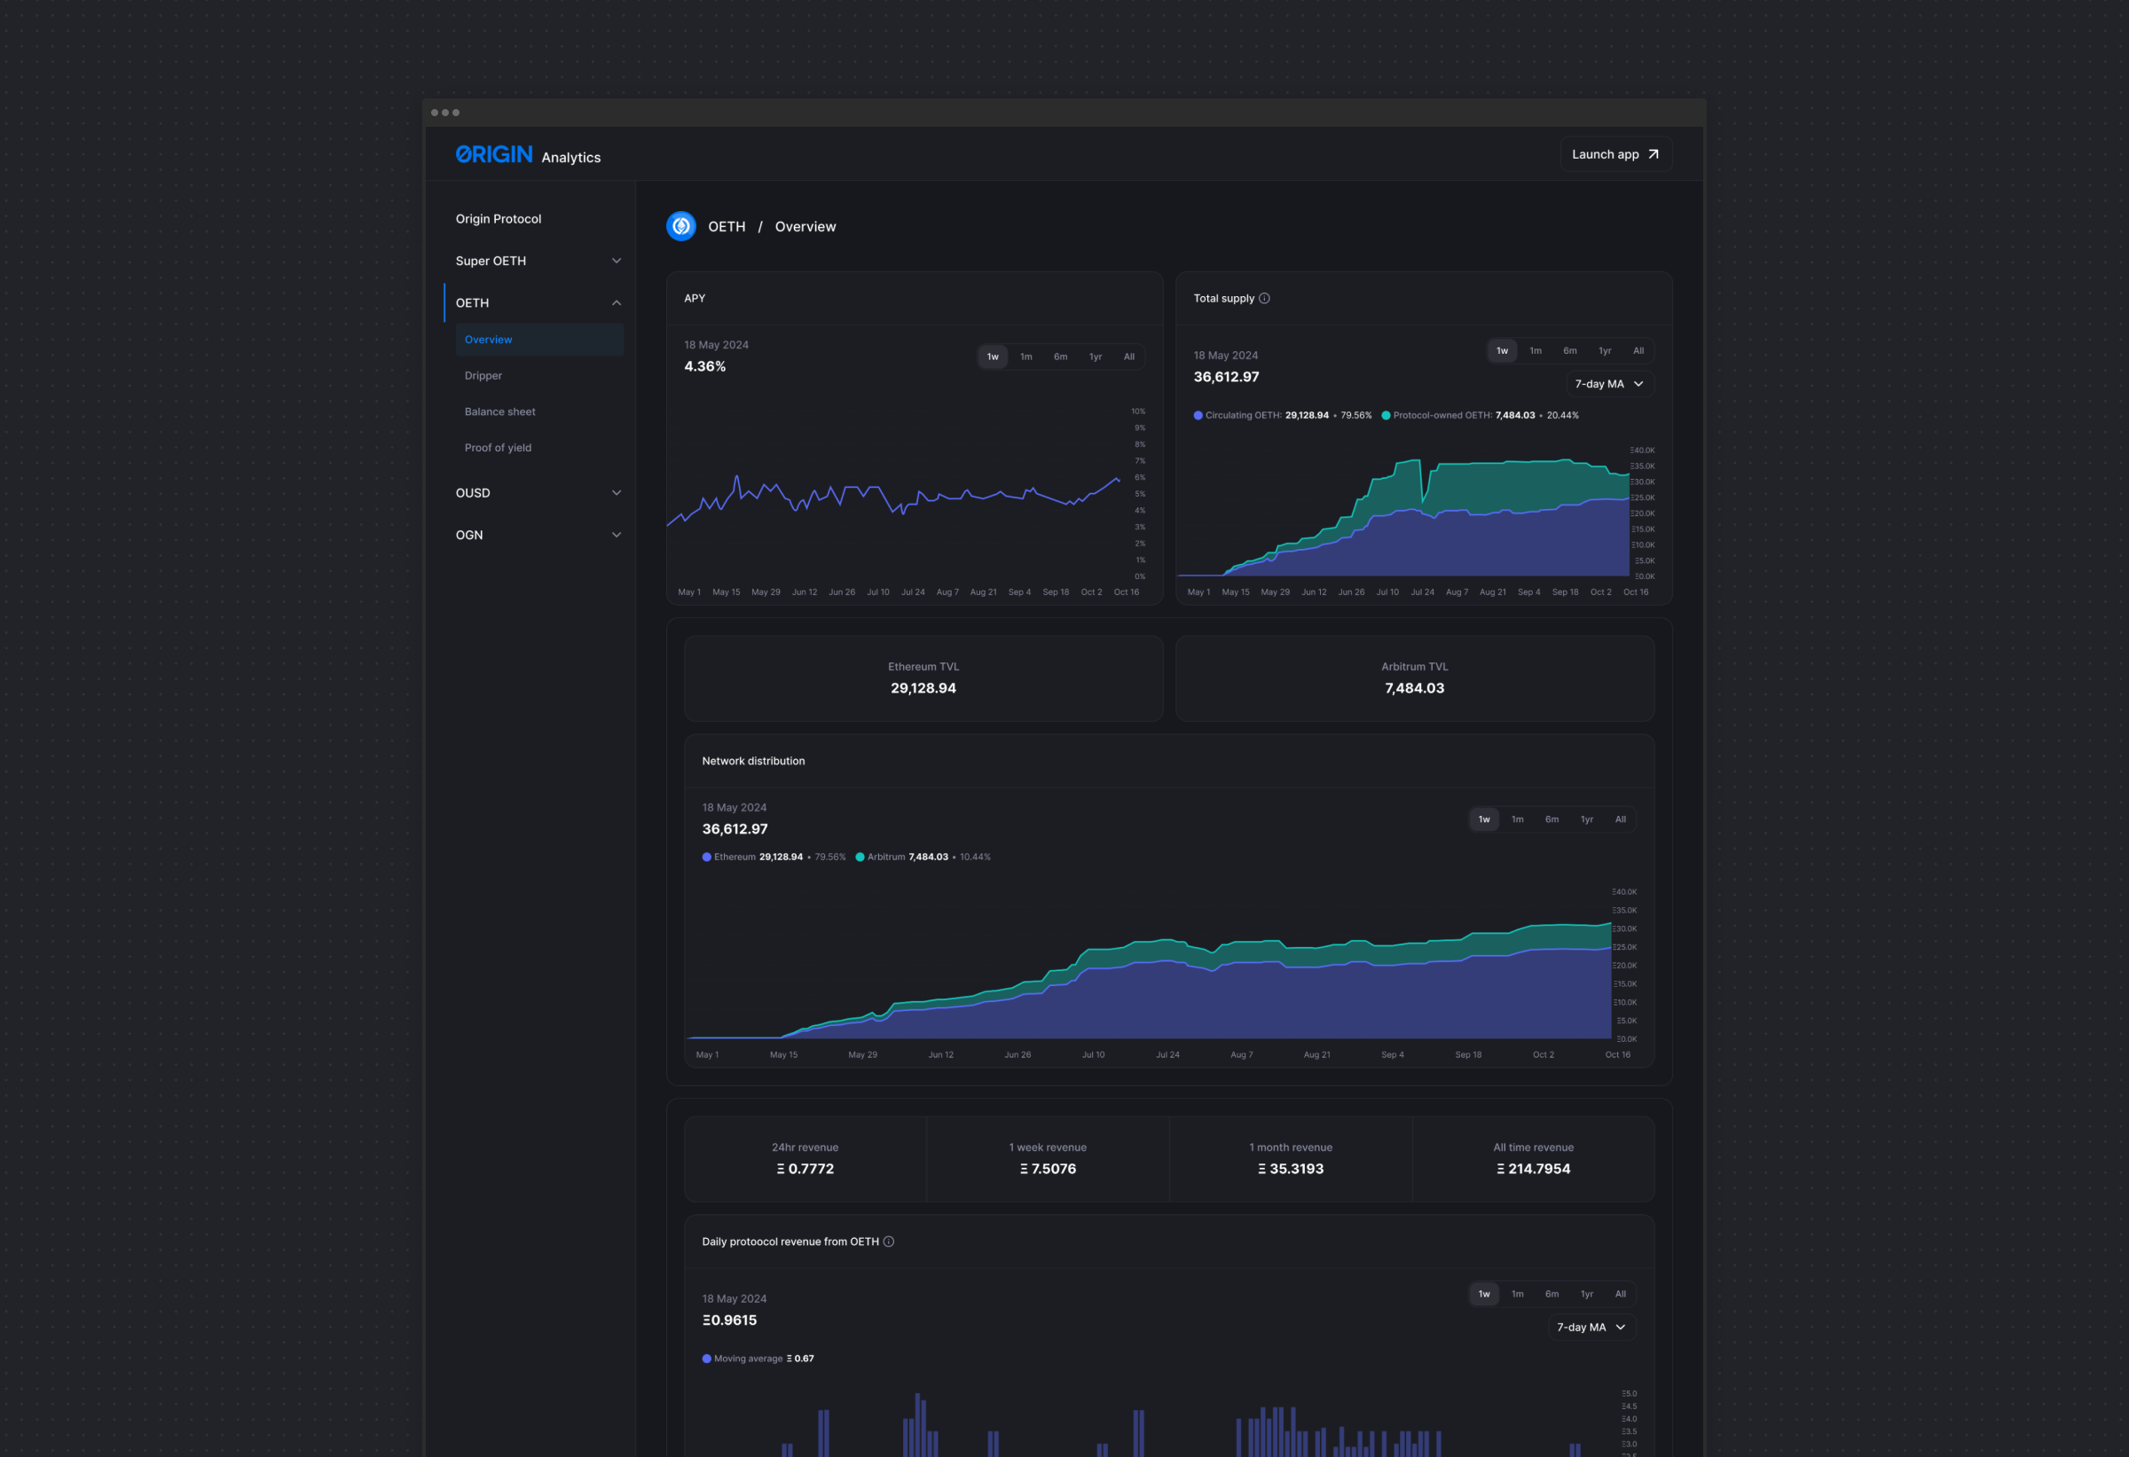Viewport: 2129px width, 1457px height.
Task: Select All range in Daily revenue chart
Action: point(1621,1294)
